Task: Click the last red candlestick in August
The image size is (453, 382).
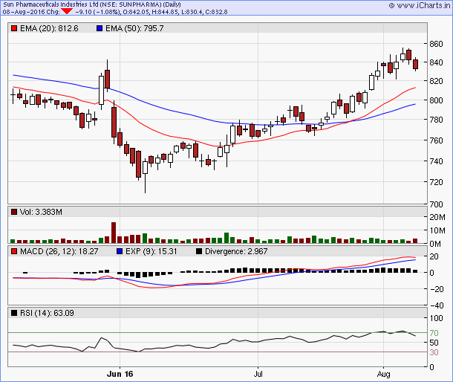Action: coord(415,64)
